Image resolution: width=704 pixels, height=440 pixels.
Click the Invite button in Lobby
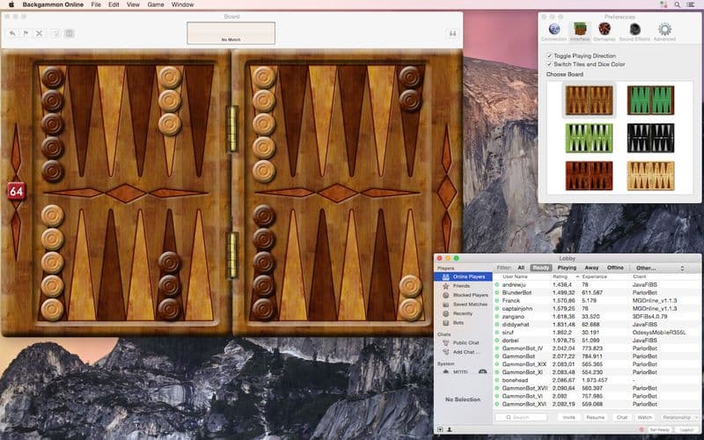tap(568, 417)
